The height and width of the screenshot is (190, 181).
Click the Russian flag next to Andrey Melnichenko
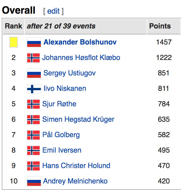[34, 181]
